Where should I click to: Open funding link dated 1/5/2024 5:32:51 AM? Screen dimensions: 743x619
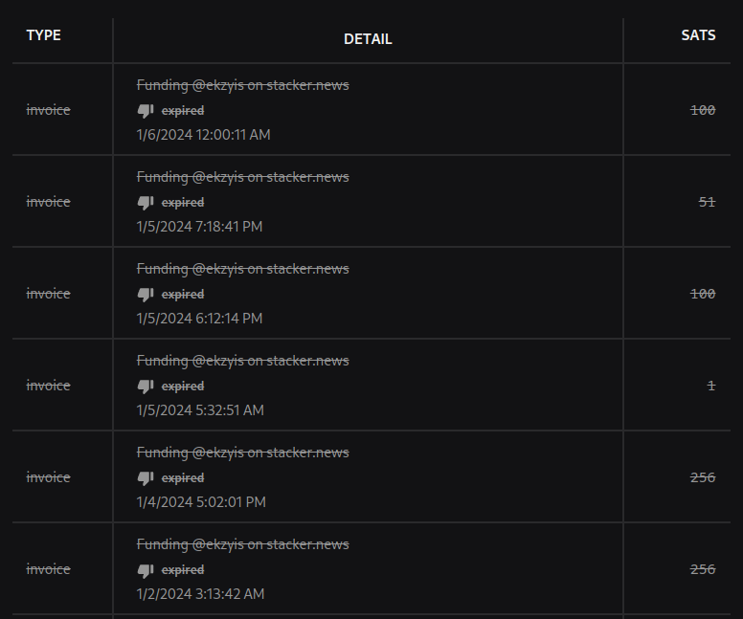[242, 361]
